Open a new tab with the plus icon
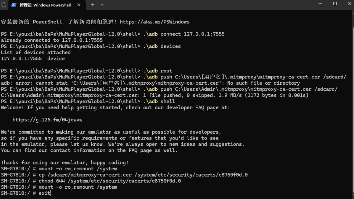The width and height of the screenshot is (354, 199). (93, 5)
